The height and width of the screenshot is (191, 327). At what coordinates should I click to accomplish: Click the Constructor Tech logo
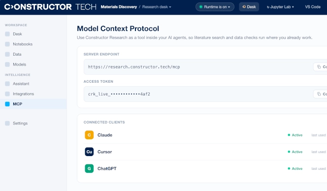point(50,7)
